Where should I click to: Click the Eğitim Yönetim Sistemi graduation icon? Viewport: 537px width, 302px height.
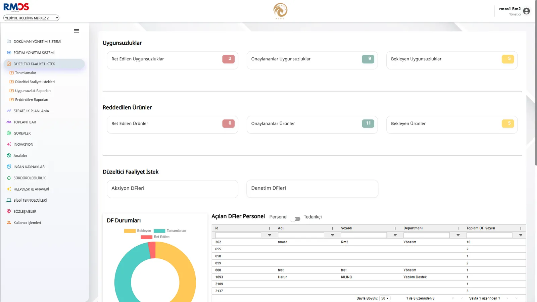coord(9,53)
